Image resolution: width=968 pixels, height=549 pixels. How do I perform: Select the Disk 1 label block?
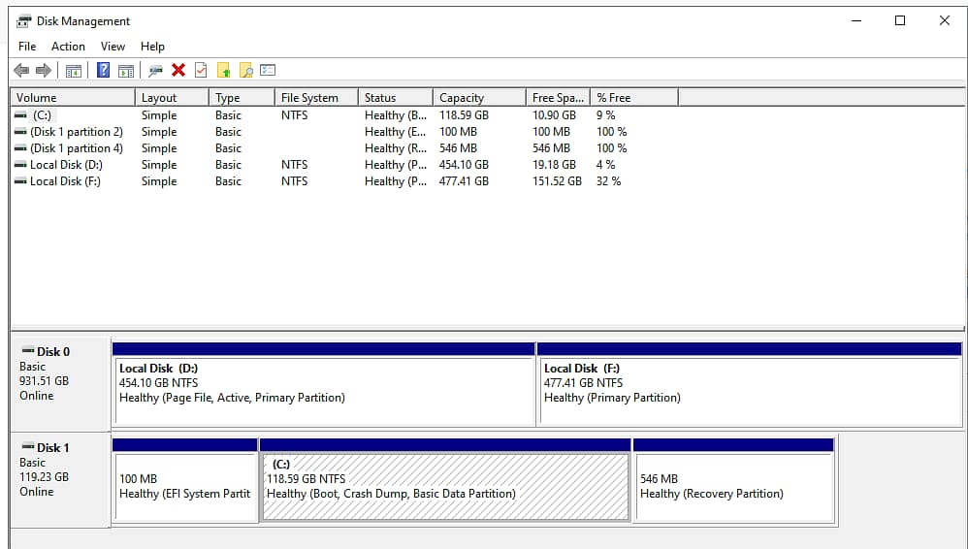[x=60, y=479]
